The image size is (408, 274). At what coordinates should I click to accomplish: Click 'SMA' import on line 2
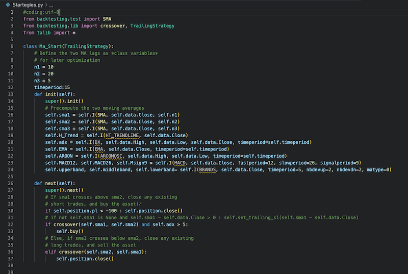(107, 19)
